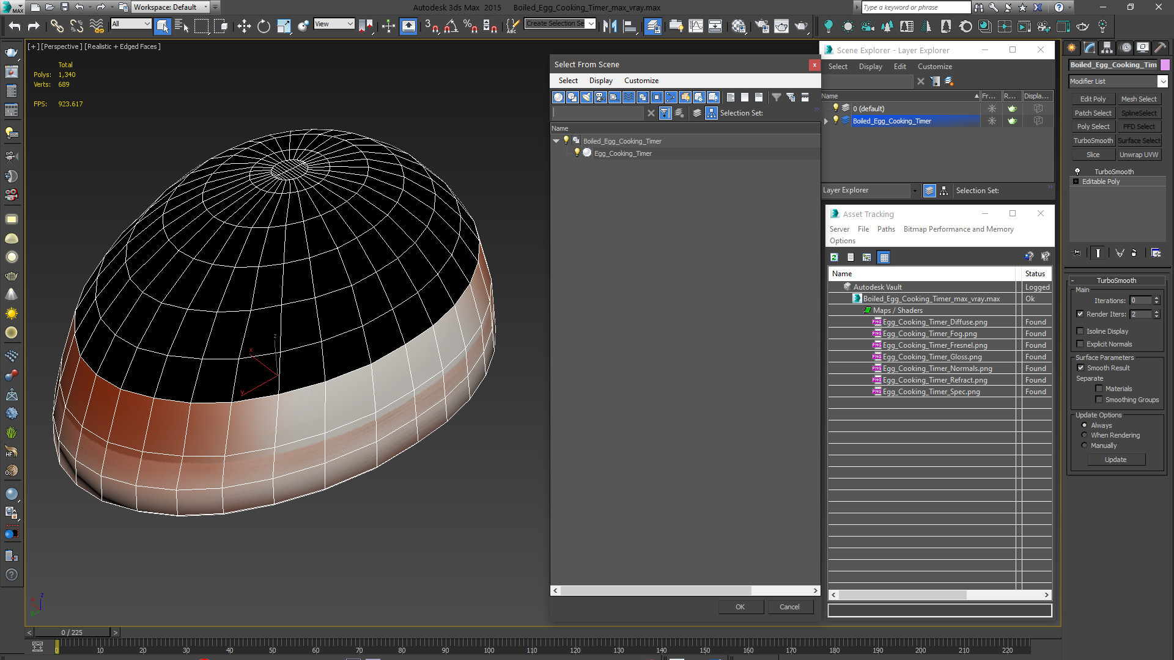Expand the Boiled_Egg_Cooking_Timer layer row arrow

pos(826,121)
